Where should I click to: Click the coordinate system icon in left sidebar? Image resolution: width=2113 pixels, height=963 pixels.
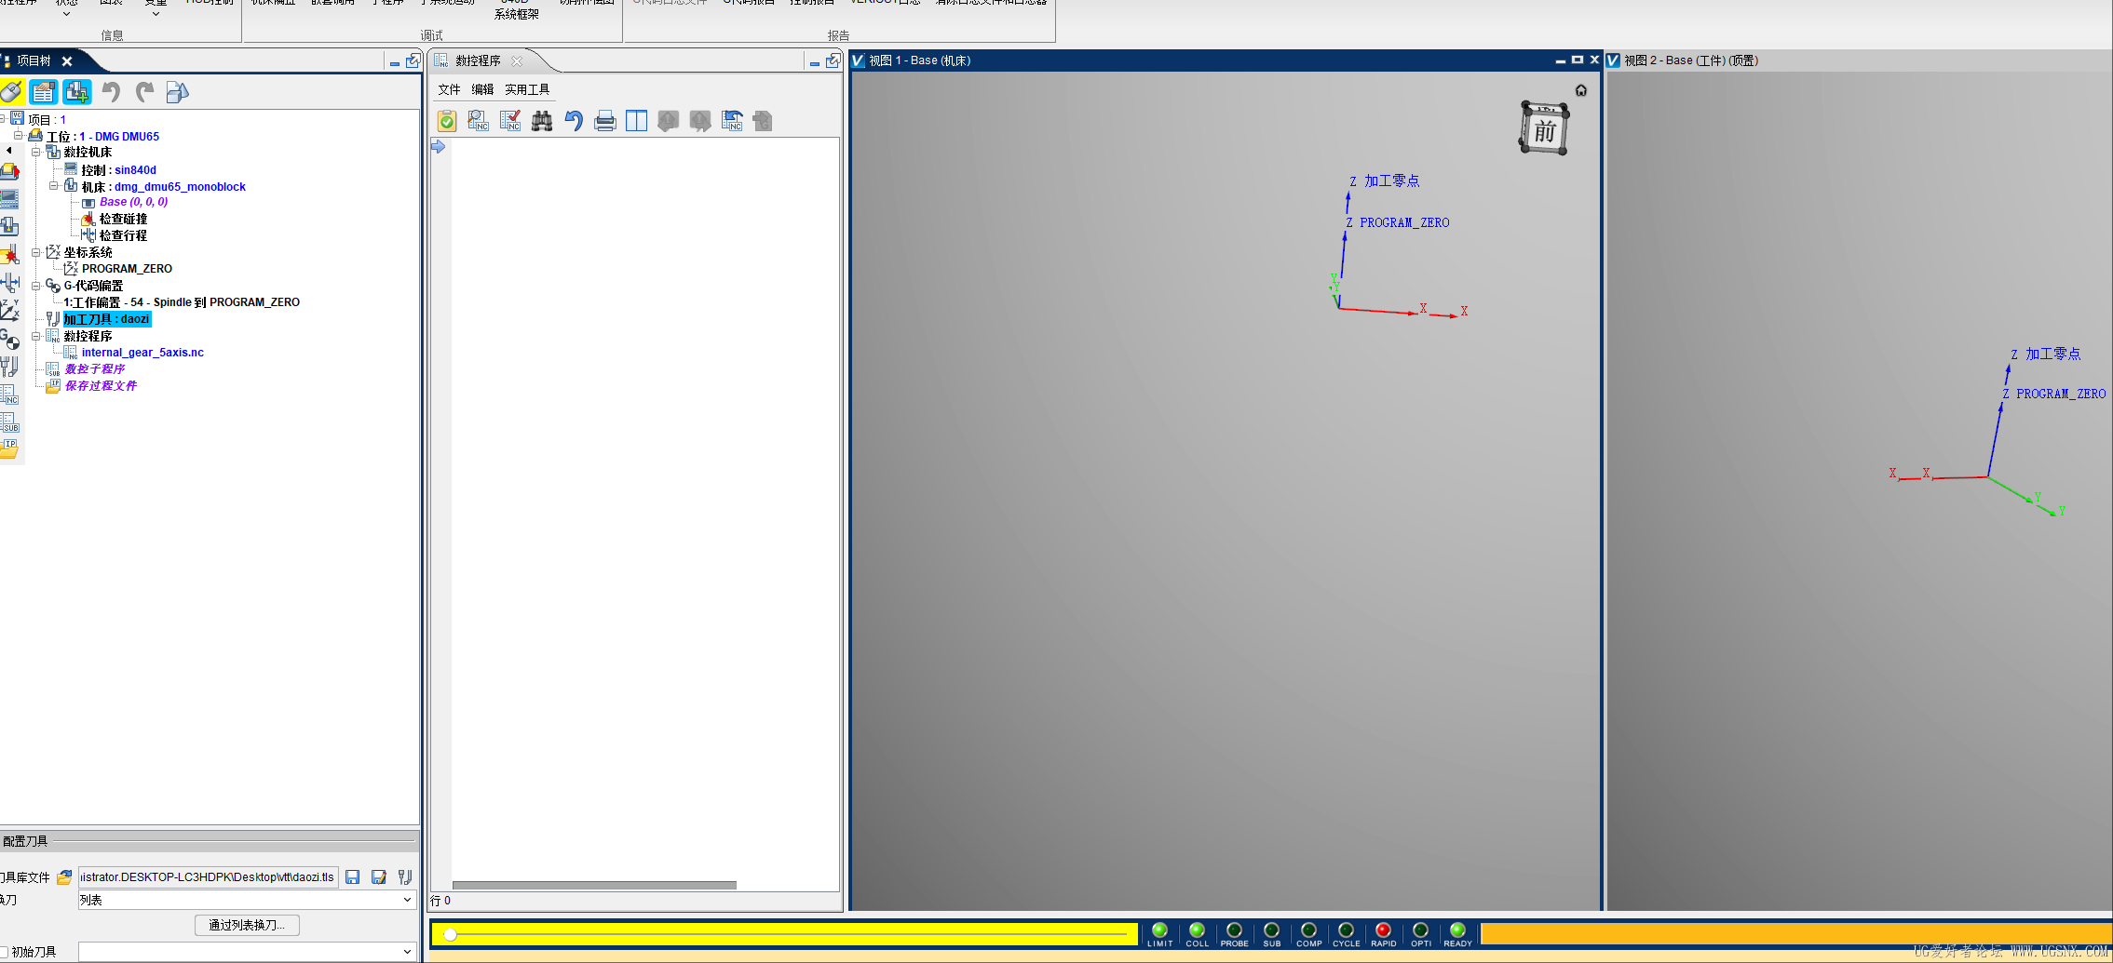[9, 311]
